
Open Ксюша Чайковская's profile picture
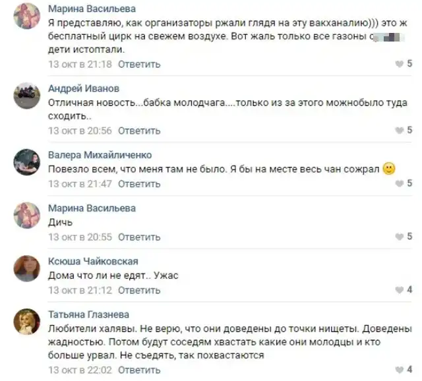[x=26, y=268]
